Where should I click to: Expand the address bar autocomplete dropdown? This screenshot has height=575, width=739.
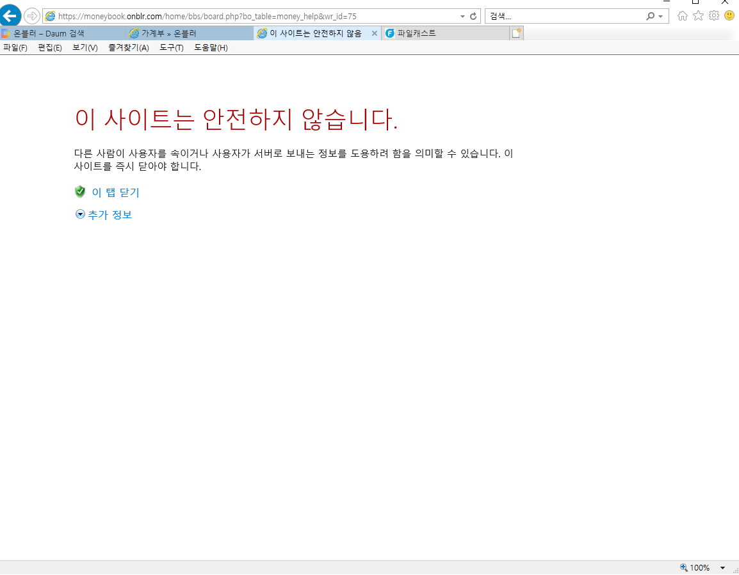(463, 16)
